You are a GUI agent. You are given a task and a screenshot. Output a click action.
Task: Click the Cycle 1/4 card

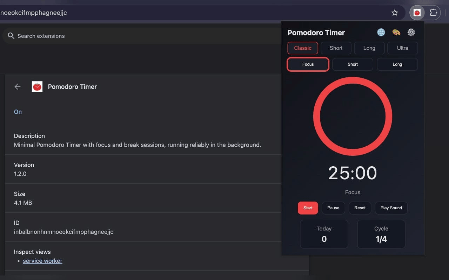click(x=381, y=234)
